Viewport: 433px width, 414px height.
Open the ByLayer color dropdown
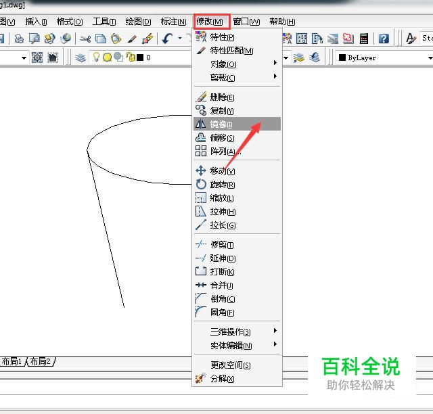pyautogui.click(x=430, y=57)
